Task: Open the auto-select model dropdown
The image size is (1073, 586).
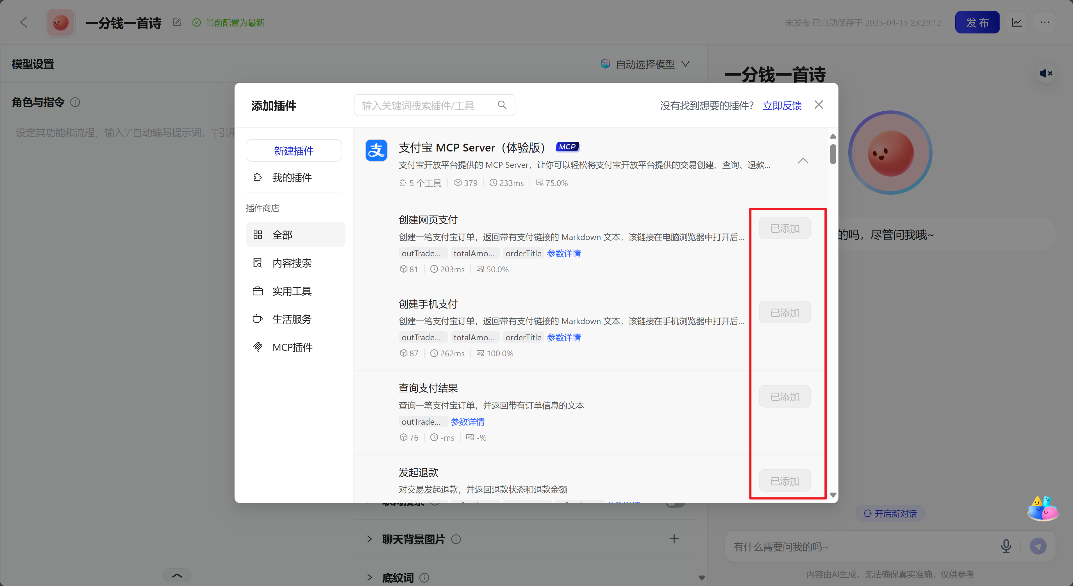Action: (x=645, y=64)
